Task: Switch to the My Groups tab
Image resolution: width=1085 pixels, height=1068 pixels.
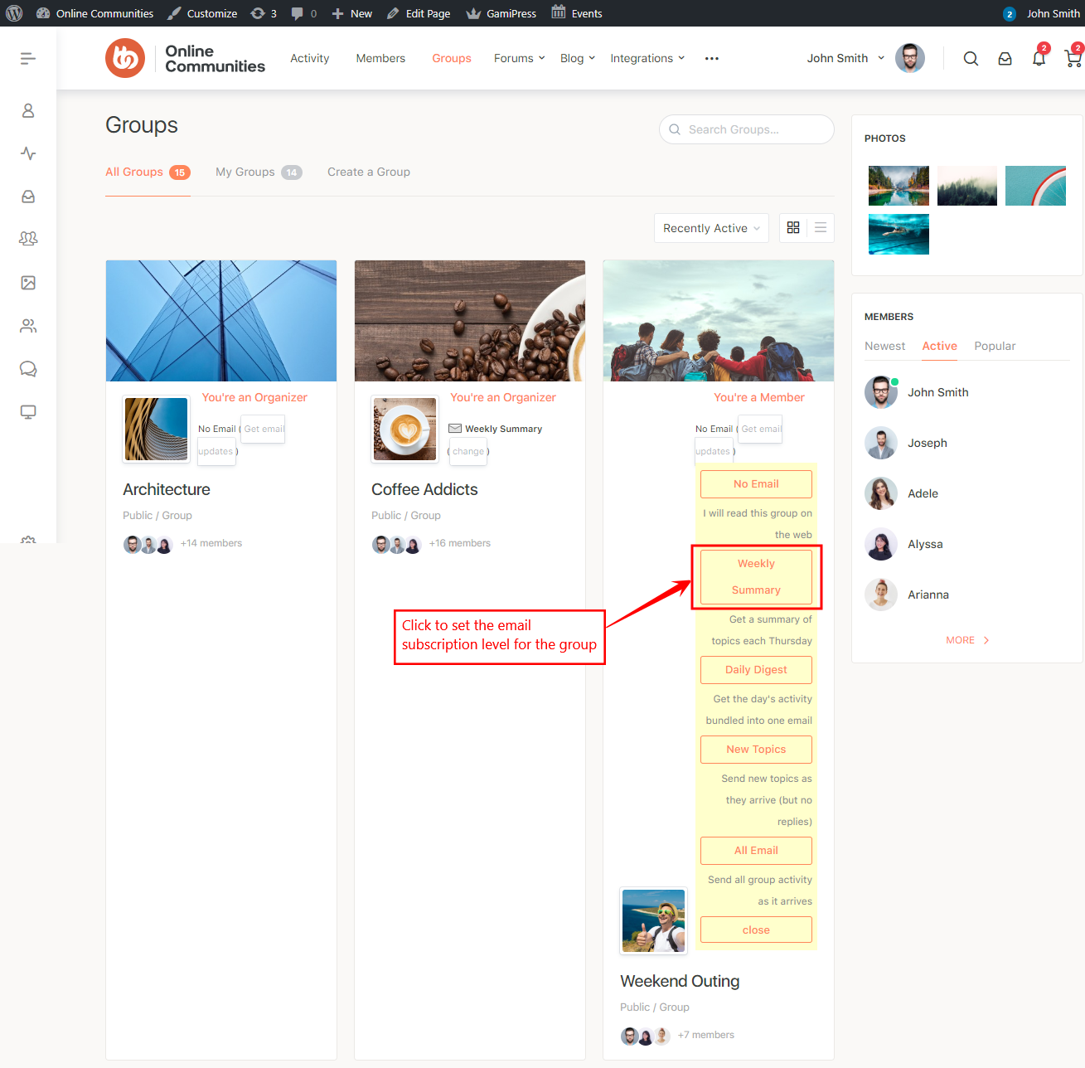Action: (x=258, y=172)
